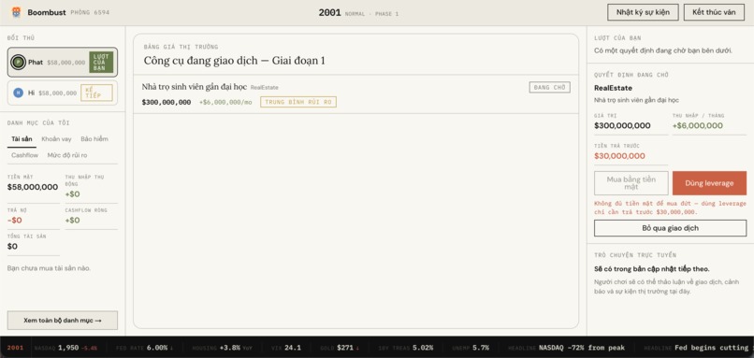Click the Dùng leverage button
Viewport: 754px width, 358px height.
709,183
